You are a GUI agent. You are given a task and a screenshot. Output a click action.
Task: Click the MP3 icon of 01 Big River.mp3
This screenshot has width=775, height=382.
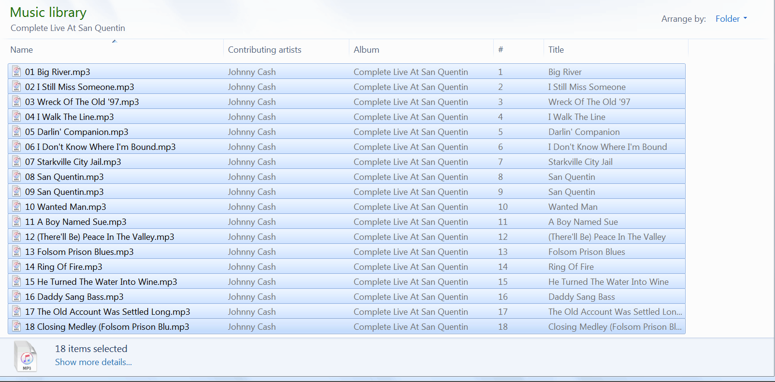coord(16,72)
